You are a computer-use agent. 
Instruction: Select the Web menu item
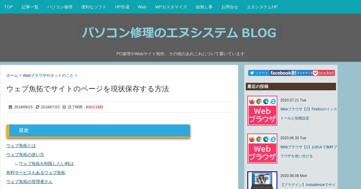[142, 7]
